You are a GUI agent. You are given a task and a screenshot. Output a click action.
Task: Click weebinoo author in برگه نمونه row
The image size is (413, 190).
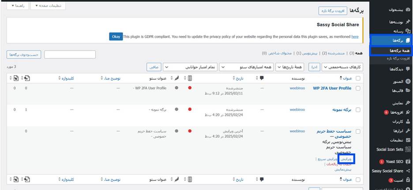click(x=297, y=110)
